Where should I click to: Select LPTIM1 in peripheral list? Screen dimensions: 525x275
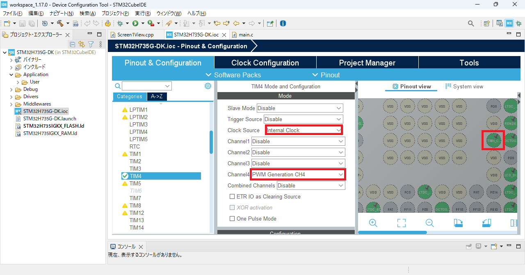[x=138, y=110]
